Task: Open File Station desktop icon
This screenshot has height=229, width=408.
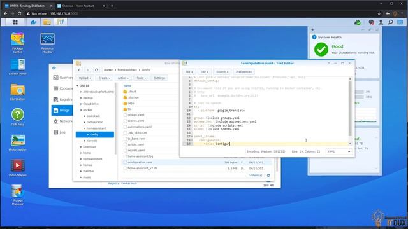Action: click(x=17, y=92)
